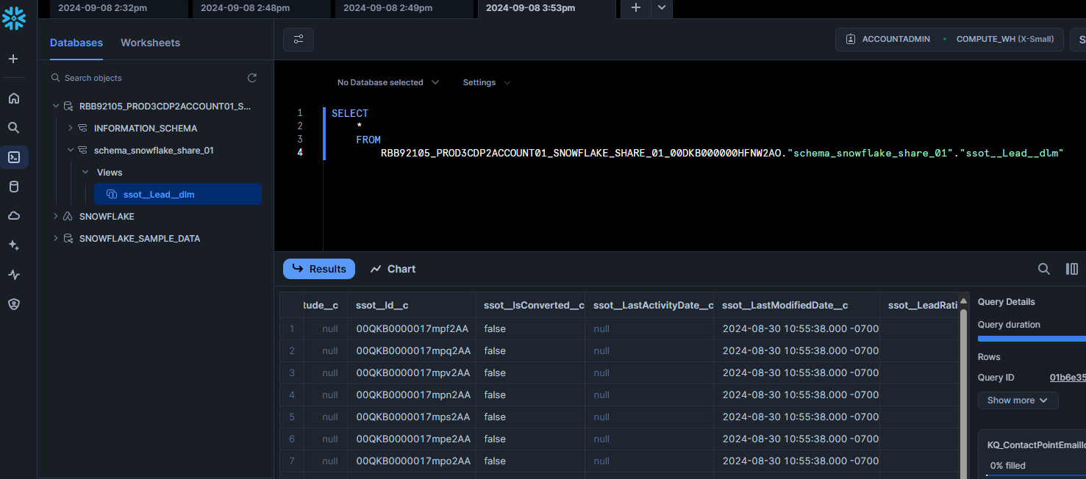
Task: Open the 2024-09-08 2:48pm worksheet tab
Action: (x=260, y=8)
